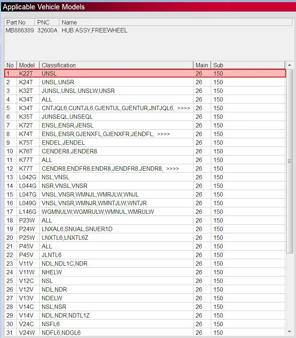296x338 pixels.
Task: Click the part name HUB ASSY,FREEWHEEL
Action: 94,30
